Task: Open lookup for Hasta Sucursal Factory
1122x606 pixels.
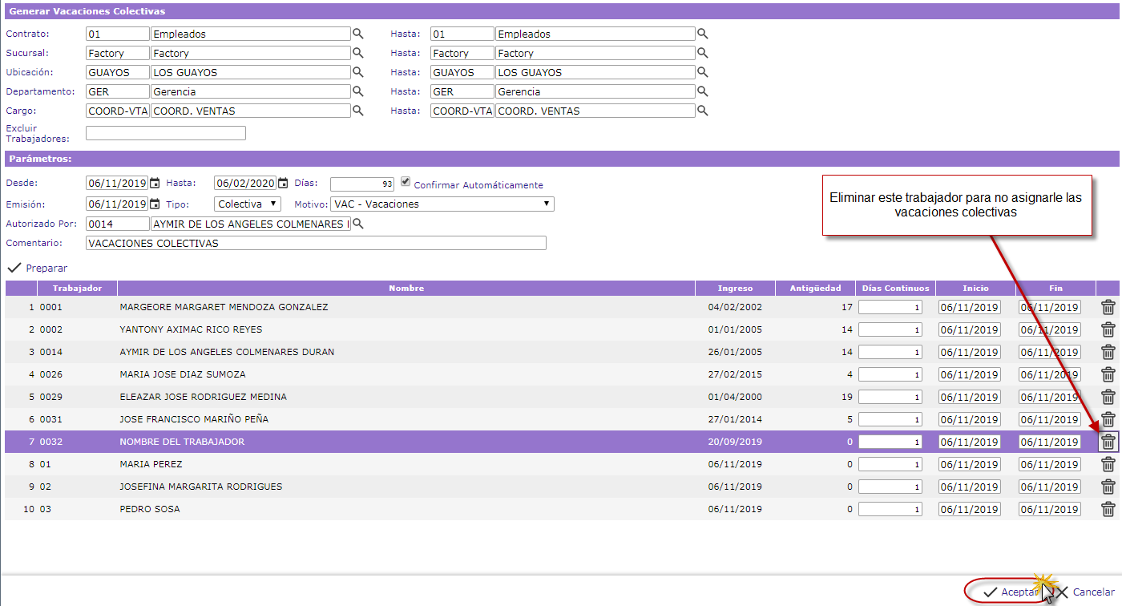Action: pos(702,53)
